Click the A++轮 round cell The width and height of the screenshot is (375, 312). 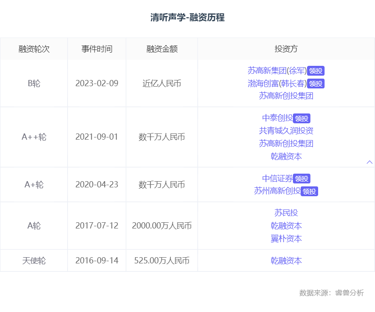(34, 137)
